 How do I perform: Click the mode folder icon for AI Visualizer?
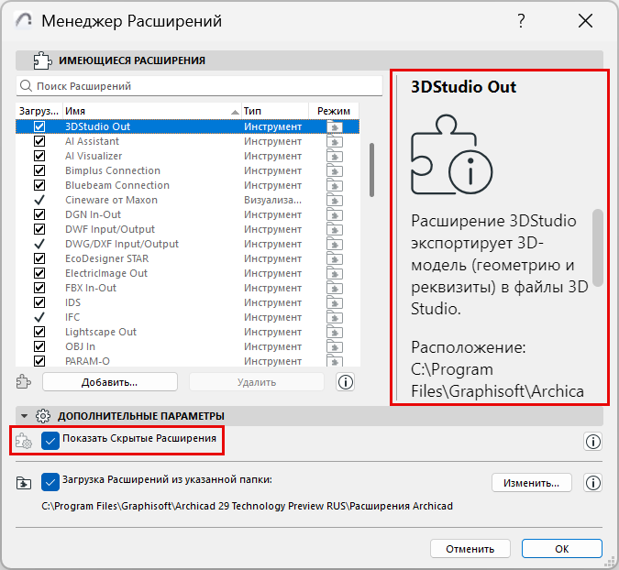point(335,156)
